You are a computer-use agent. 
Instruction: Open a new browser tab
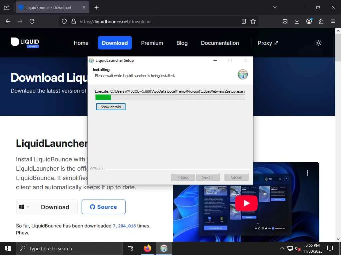[x=96, y=8]
